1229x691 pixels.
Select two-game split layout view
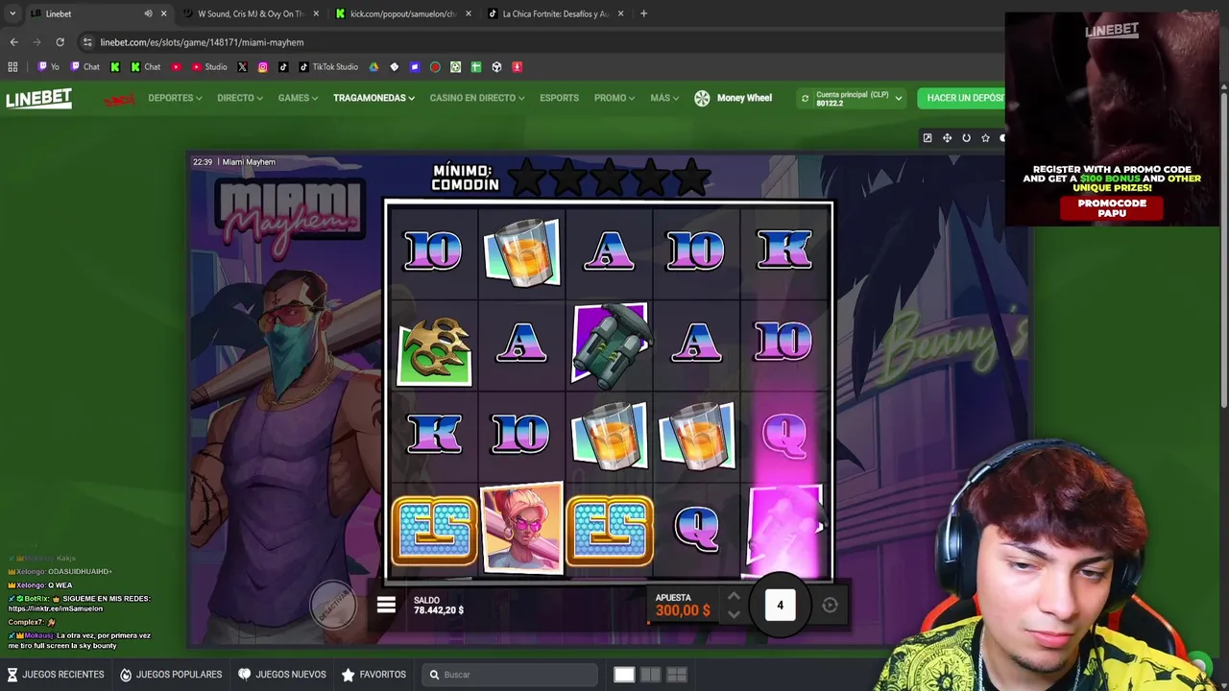(x=650, y=675)
